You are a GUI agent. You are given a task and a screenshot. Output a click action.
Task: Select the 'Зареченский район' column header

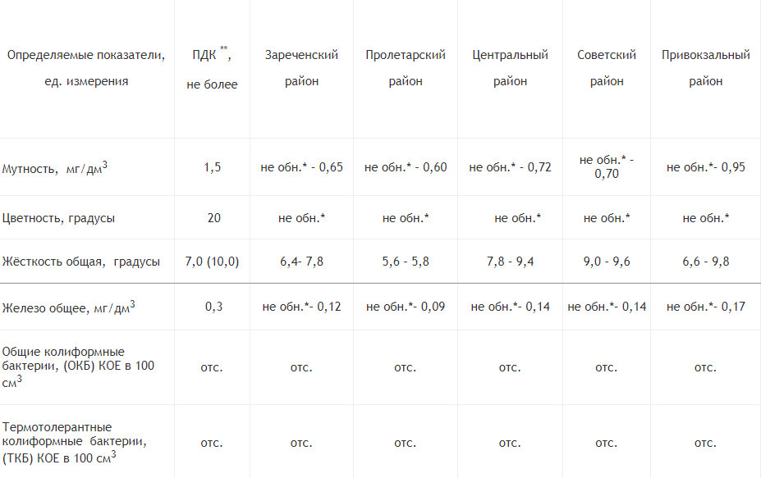[x=301, y=68]
